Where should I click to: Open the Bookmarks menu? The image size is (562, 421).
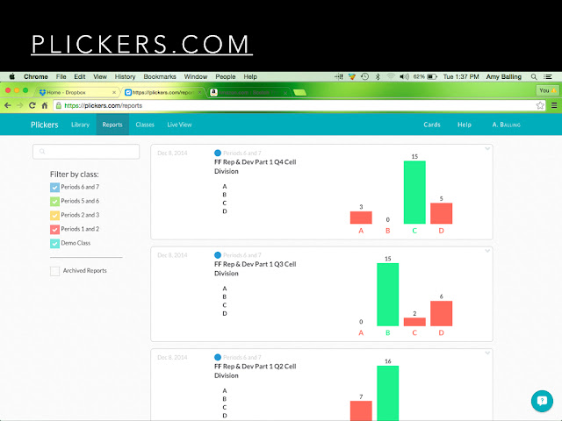(x=160, y=76)
